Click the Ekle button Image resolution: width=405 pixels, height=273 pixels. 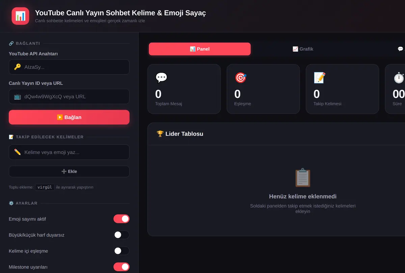69,171
